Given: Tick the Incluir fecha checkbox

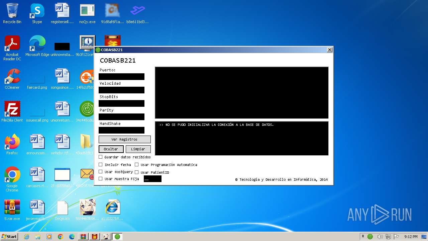Looking at the screenshot, I should coord(101,164).
